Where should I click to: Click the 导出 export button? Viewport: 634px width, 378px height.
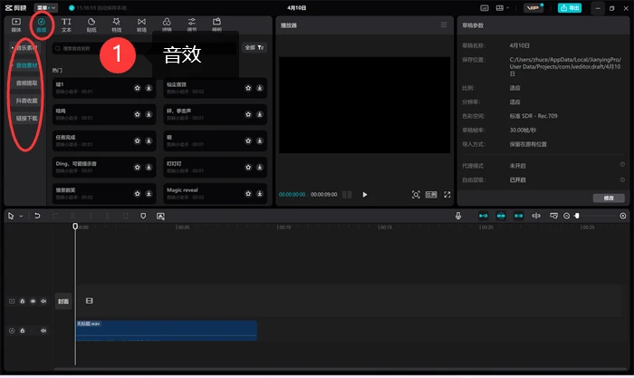pos(570,7)
